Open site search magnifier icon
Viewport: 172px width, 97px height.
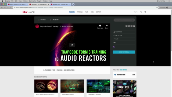click(x=141, y=12)
